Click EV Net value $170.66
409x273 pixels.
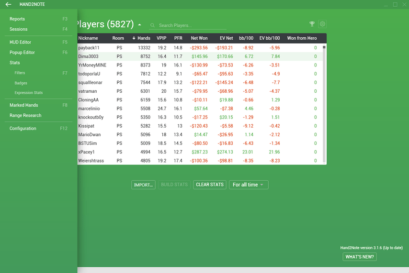[225, 56]
